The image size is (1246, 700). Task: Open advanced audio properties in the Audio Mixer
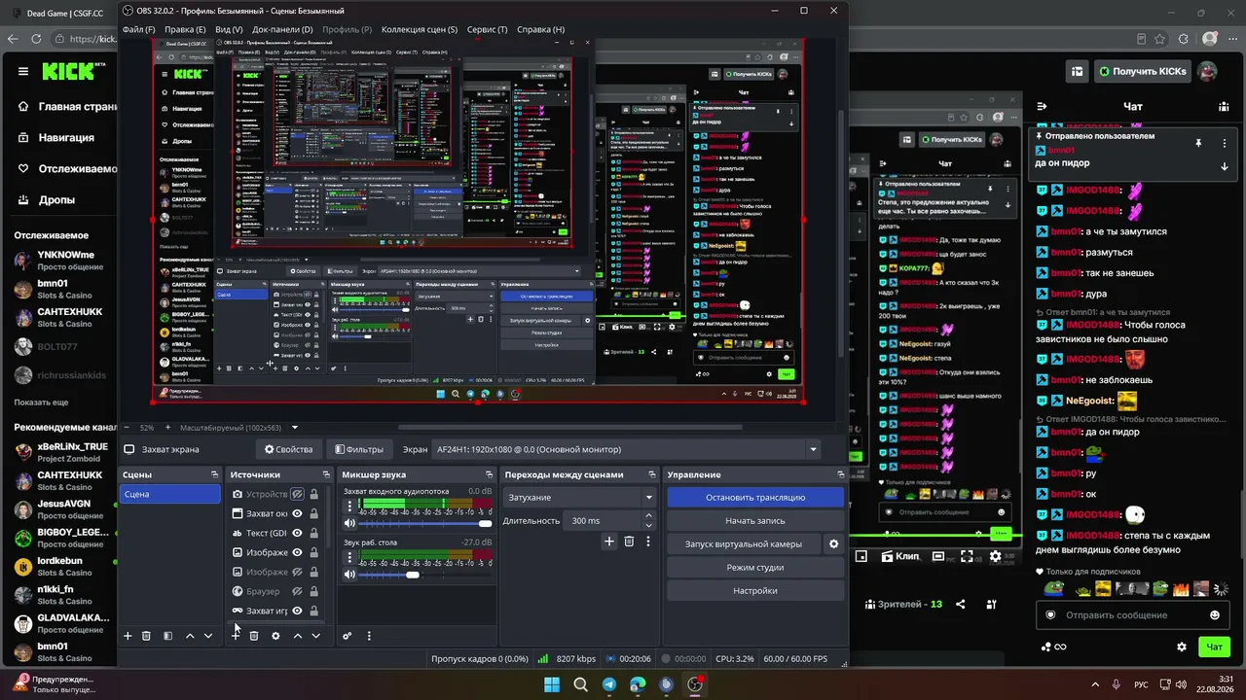click(x=348, y=636)
